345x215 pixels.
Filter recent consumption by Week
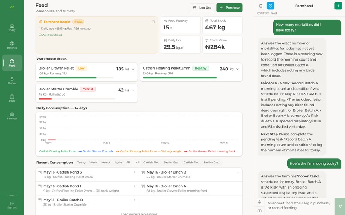coord(93,163)
